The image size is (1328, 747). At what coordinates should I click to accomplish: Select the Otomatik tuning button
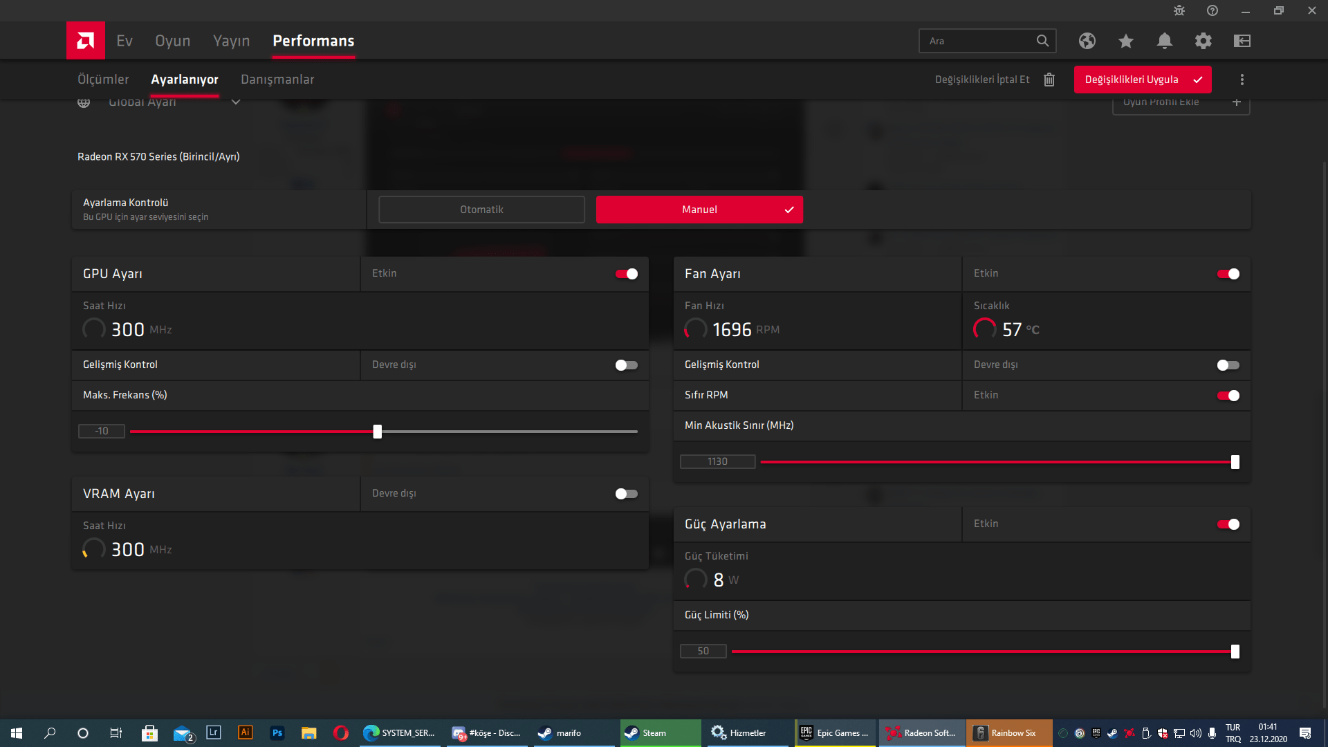pyautogui.click(x=481, y=210)
